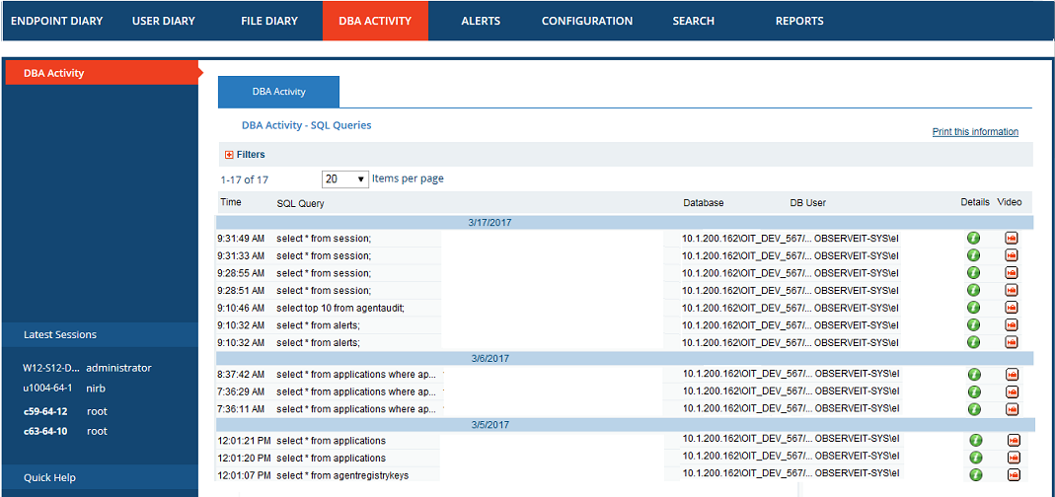Screen dimensions: 1055x497
Task: Play video for 12:01:21 PM applications query
Action: click(1014, 441)
